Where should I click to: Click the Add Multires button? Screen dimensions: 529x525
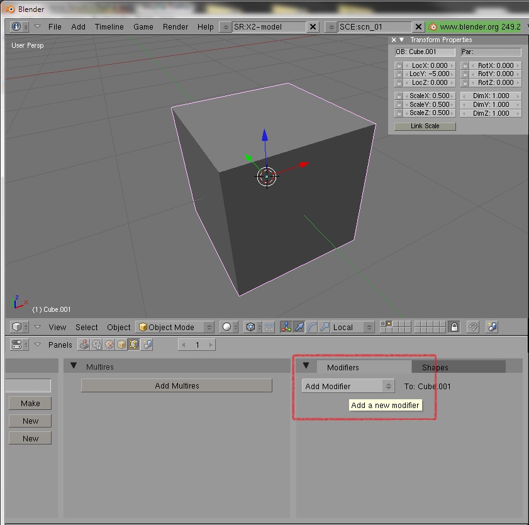tap(177, 386)
